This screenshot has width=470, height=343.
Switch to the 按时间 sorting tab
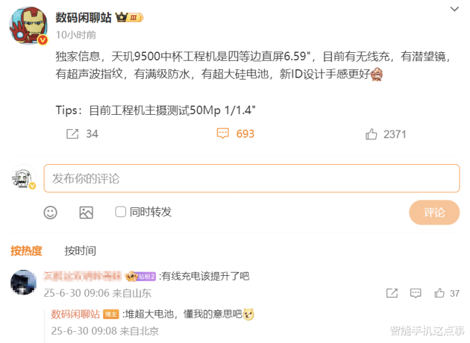pyautogui.click(x=80, y=251)
